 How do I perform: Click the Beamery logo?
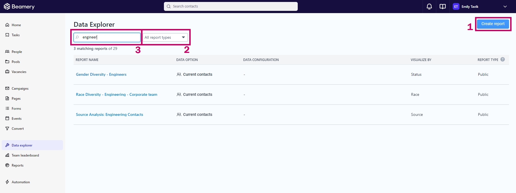tap(19, 6)
